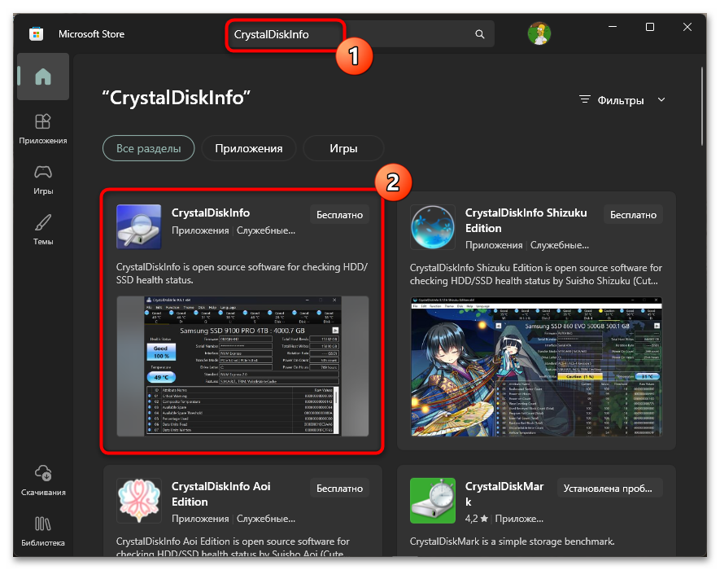Screen dimensions: 720x570
Task: Select the Все разделы filter tab
Action: [148, 148]
